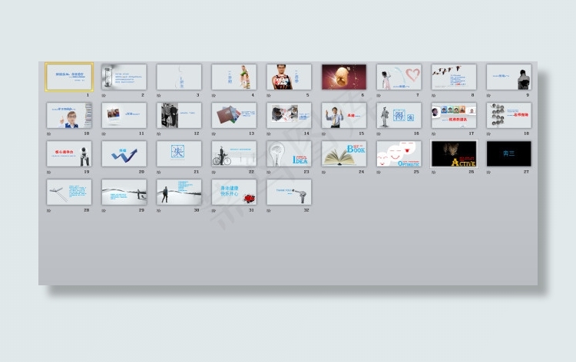Click the animation star below slide 31

coord(214,210)
